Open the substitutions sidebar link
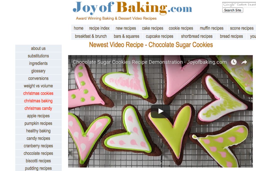The image size is (256, 171). pyautogui.click(x=38, y=56)
